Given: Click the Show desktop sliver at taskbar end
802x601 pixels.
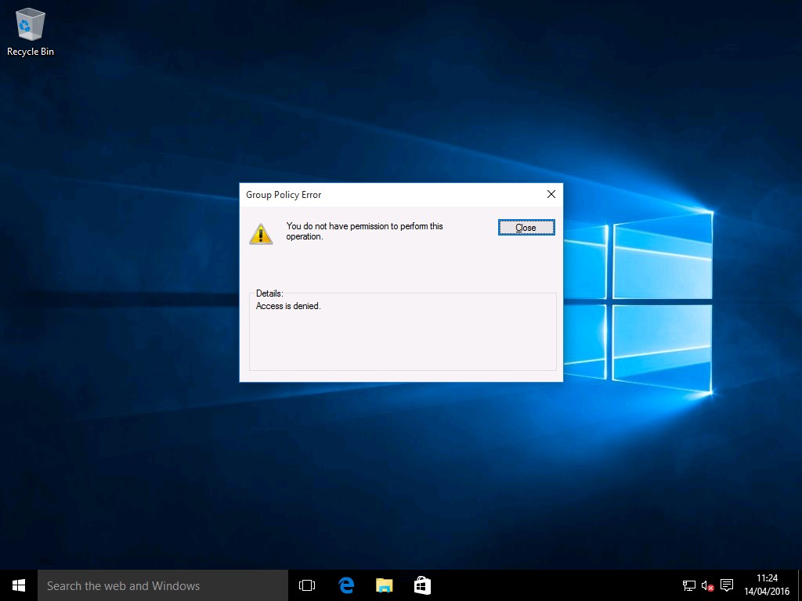Looking at the screenshot, I should click(800, 585).
